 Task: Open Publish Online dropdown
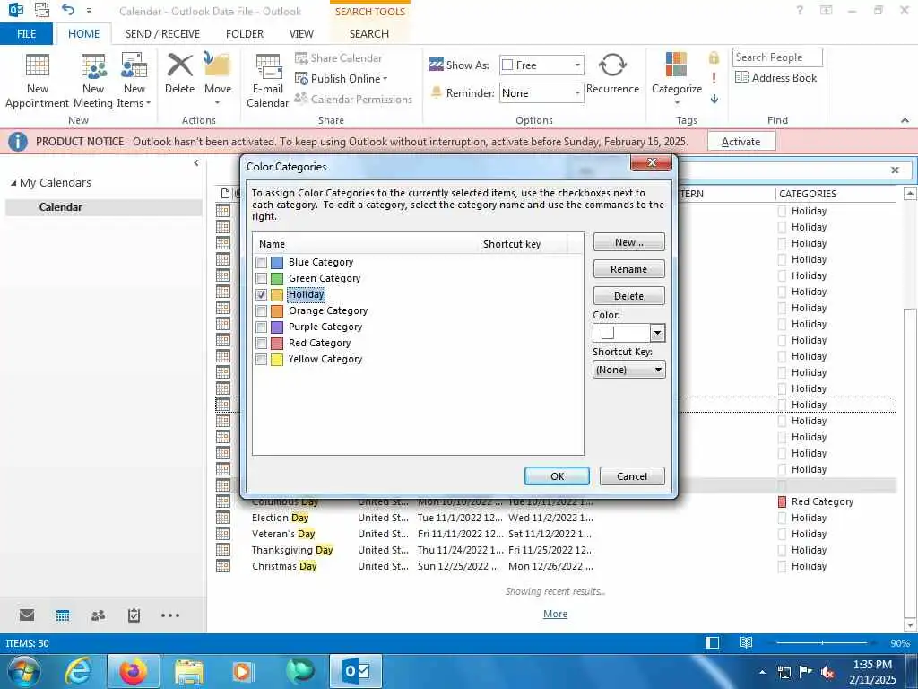coord(342,79)
